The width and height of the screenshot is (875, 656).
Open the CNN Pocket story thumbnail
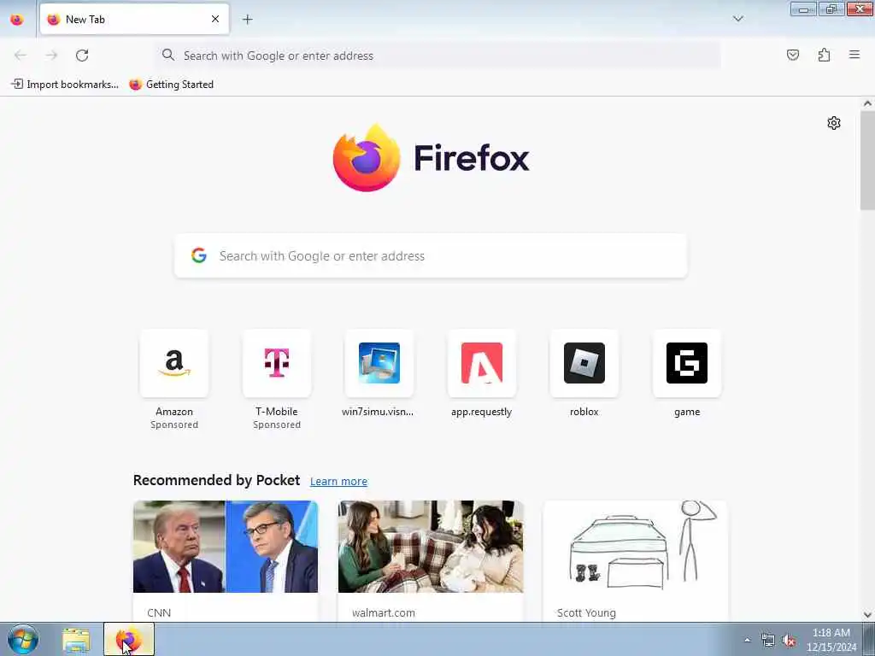[x=226, y=547]
